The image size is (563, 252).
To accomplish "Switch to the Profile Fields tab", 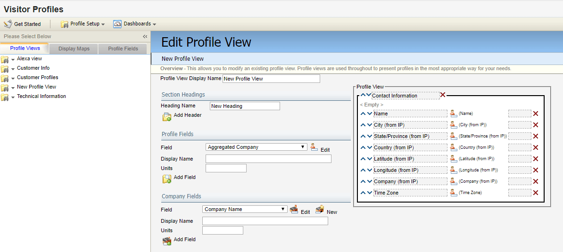I will pyautogui.click(x=123, y=49).
